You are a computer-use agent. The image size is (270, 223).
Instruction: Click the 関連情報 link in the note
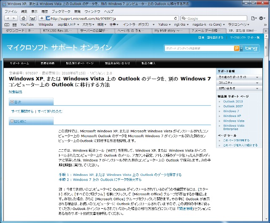[186, 209]
